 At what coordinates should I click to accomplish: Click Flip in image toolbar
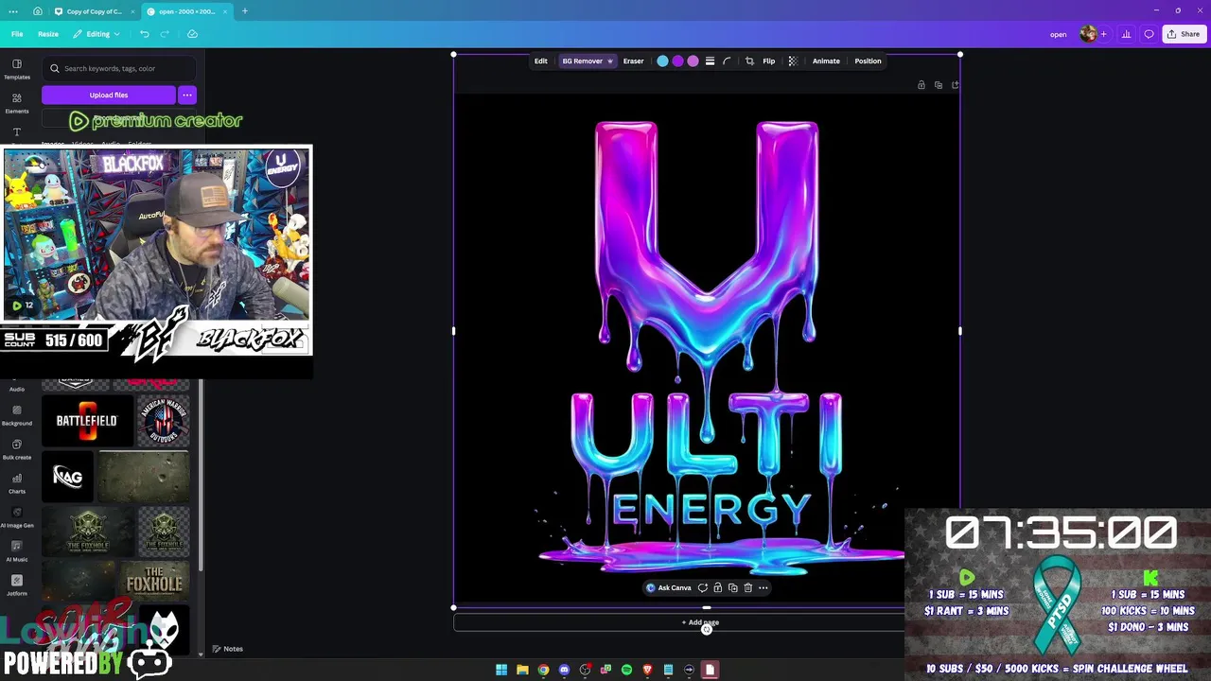click(768, 61)
